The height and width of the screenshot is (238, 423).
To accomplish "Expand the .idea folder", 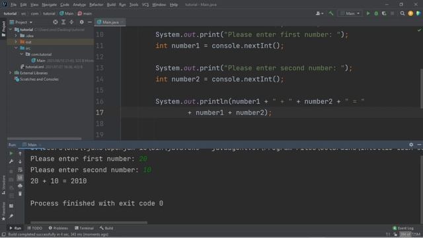I will click(x=16, y=36).
